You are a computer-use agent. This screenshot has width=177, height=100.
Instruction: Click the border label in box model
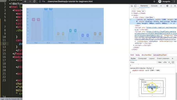tap(144, 82)
